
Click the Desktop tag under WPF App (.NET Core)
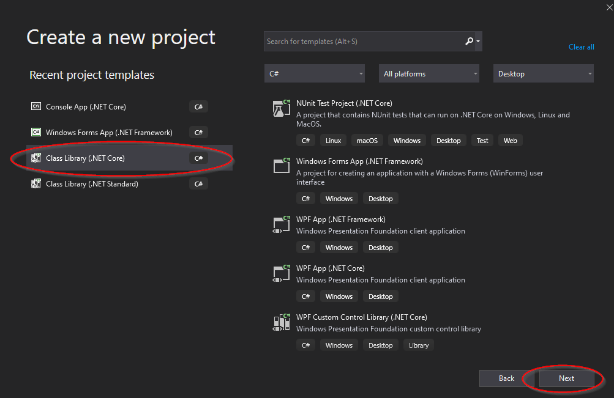(380, 297)
